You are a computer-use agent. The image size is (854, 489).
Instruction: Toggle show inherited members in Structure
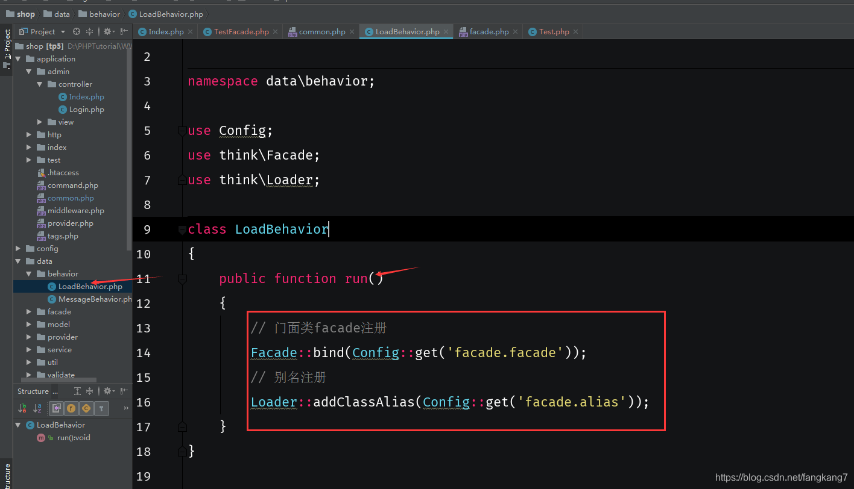tap(56, 408)
